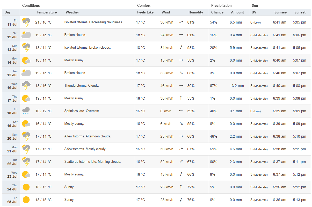Click the wind direction arrow for Fri 18 Jul
312x207 pixels.
click(181, 111)
